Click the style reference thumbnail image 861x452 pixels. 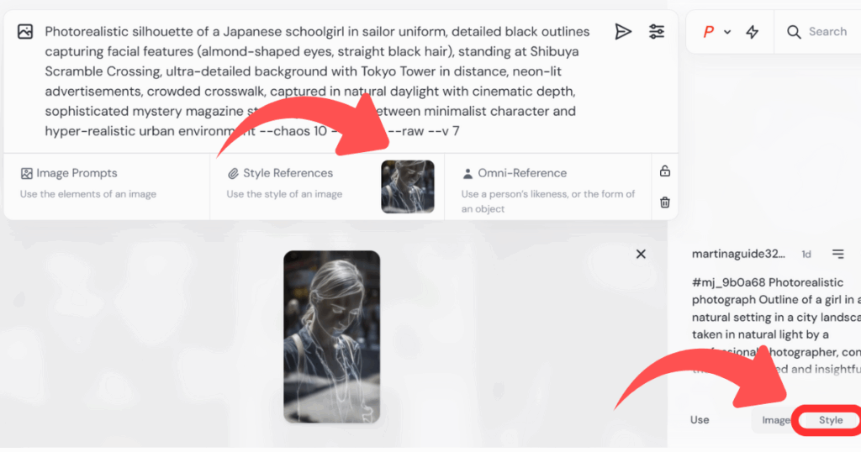(x=408, y=187)
